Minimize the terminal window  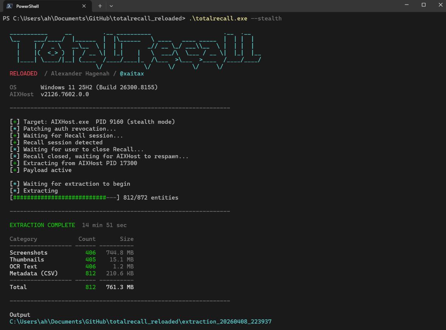click(x=407, y=5)
